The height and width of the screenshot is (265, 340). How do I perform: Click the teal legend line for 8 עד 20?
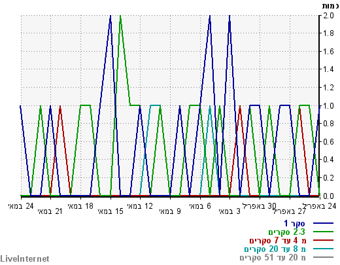point(324,249)
